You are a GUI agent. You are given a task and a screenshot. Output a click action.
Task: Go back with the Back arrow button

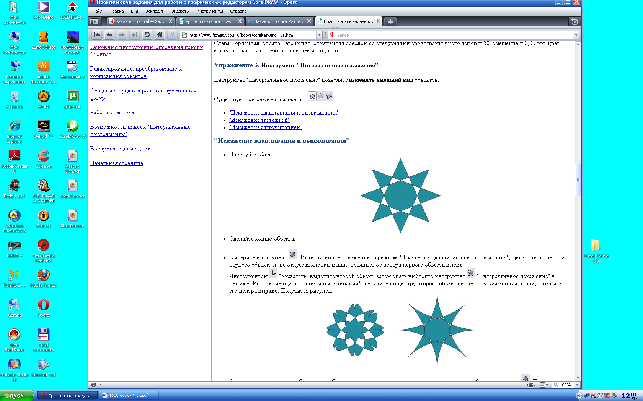point(109,35)
